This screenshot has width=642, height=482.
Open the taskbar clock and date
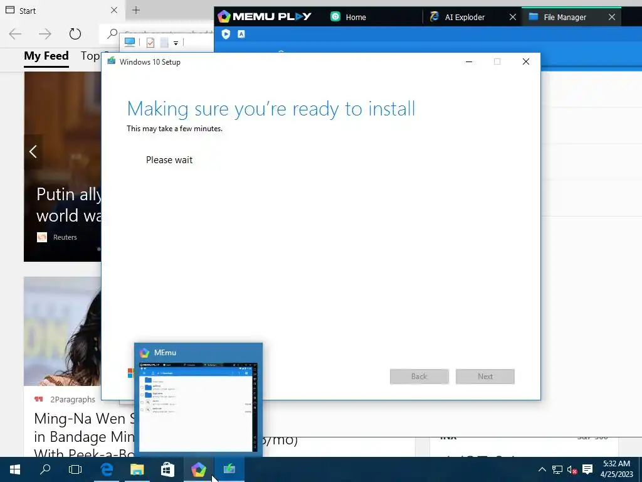pos(617,469)
